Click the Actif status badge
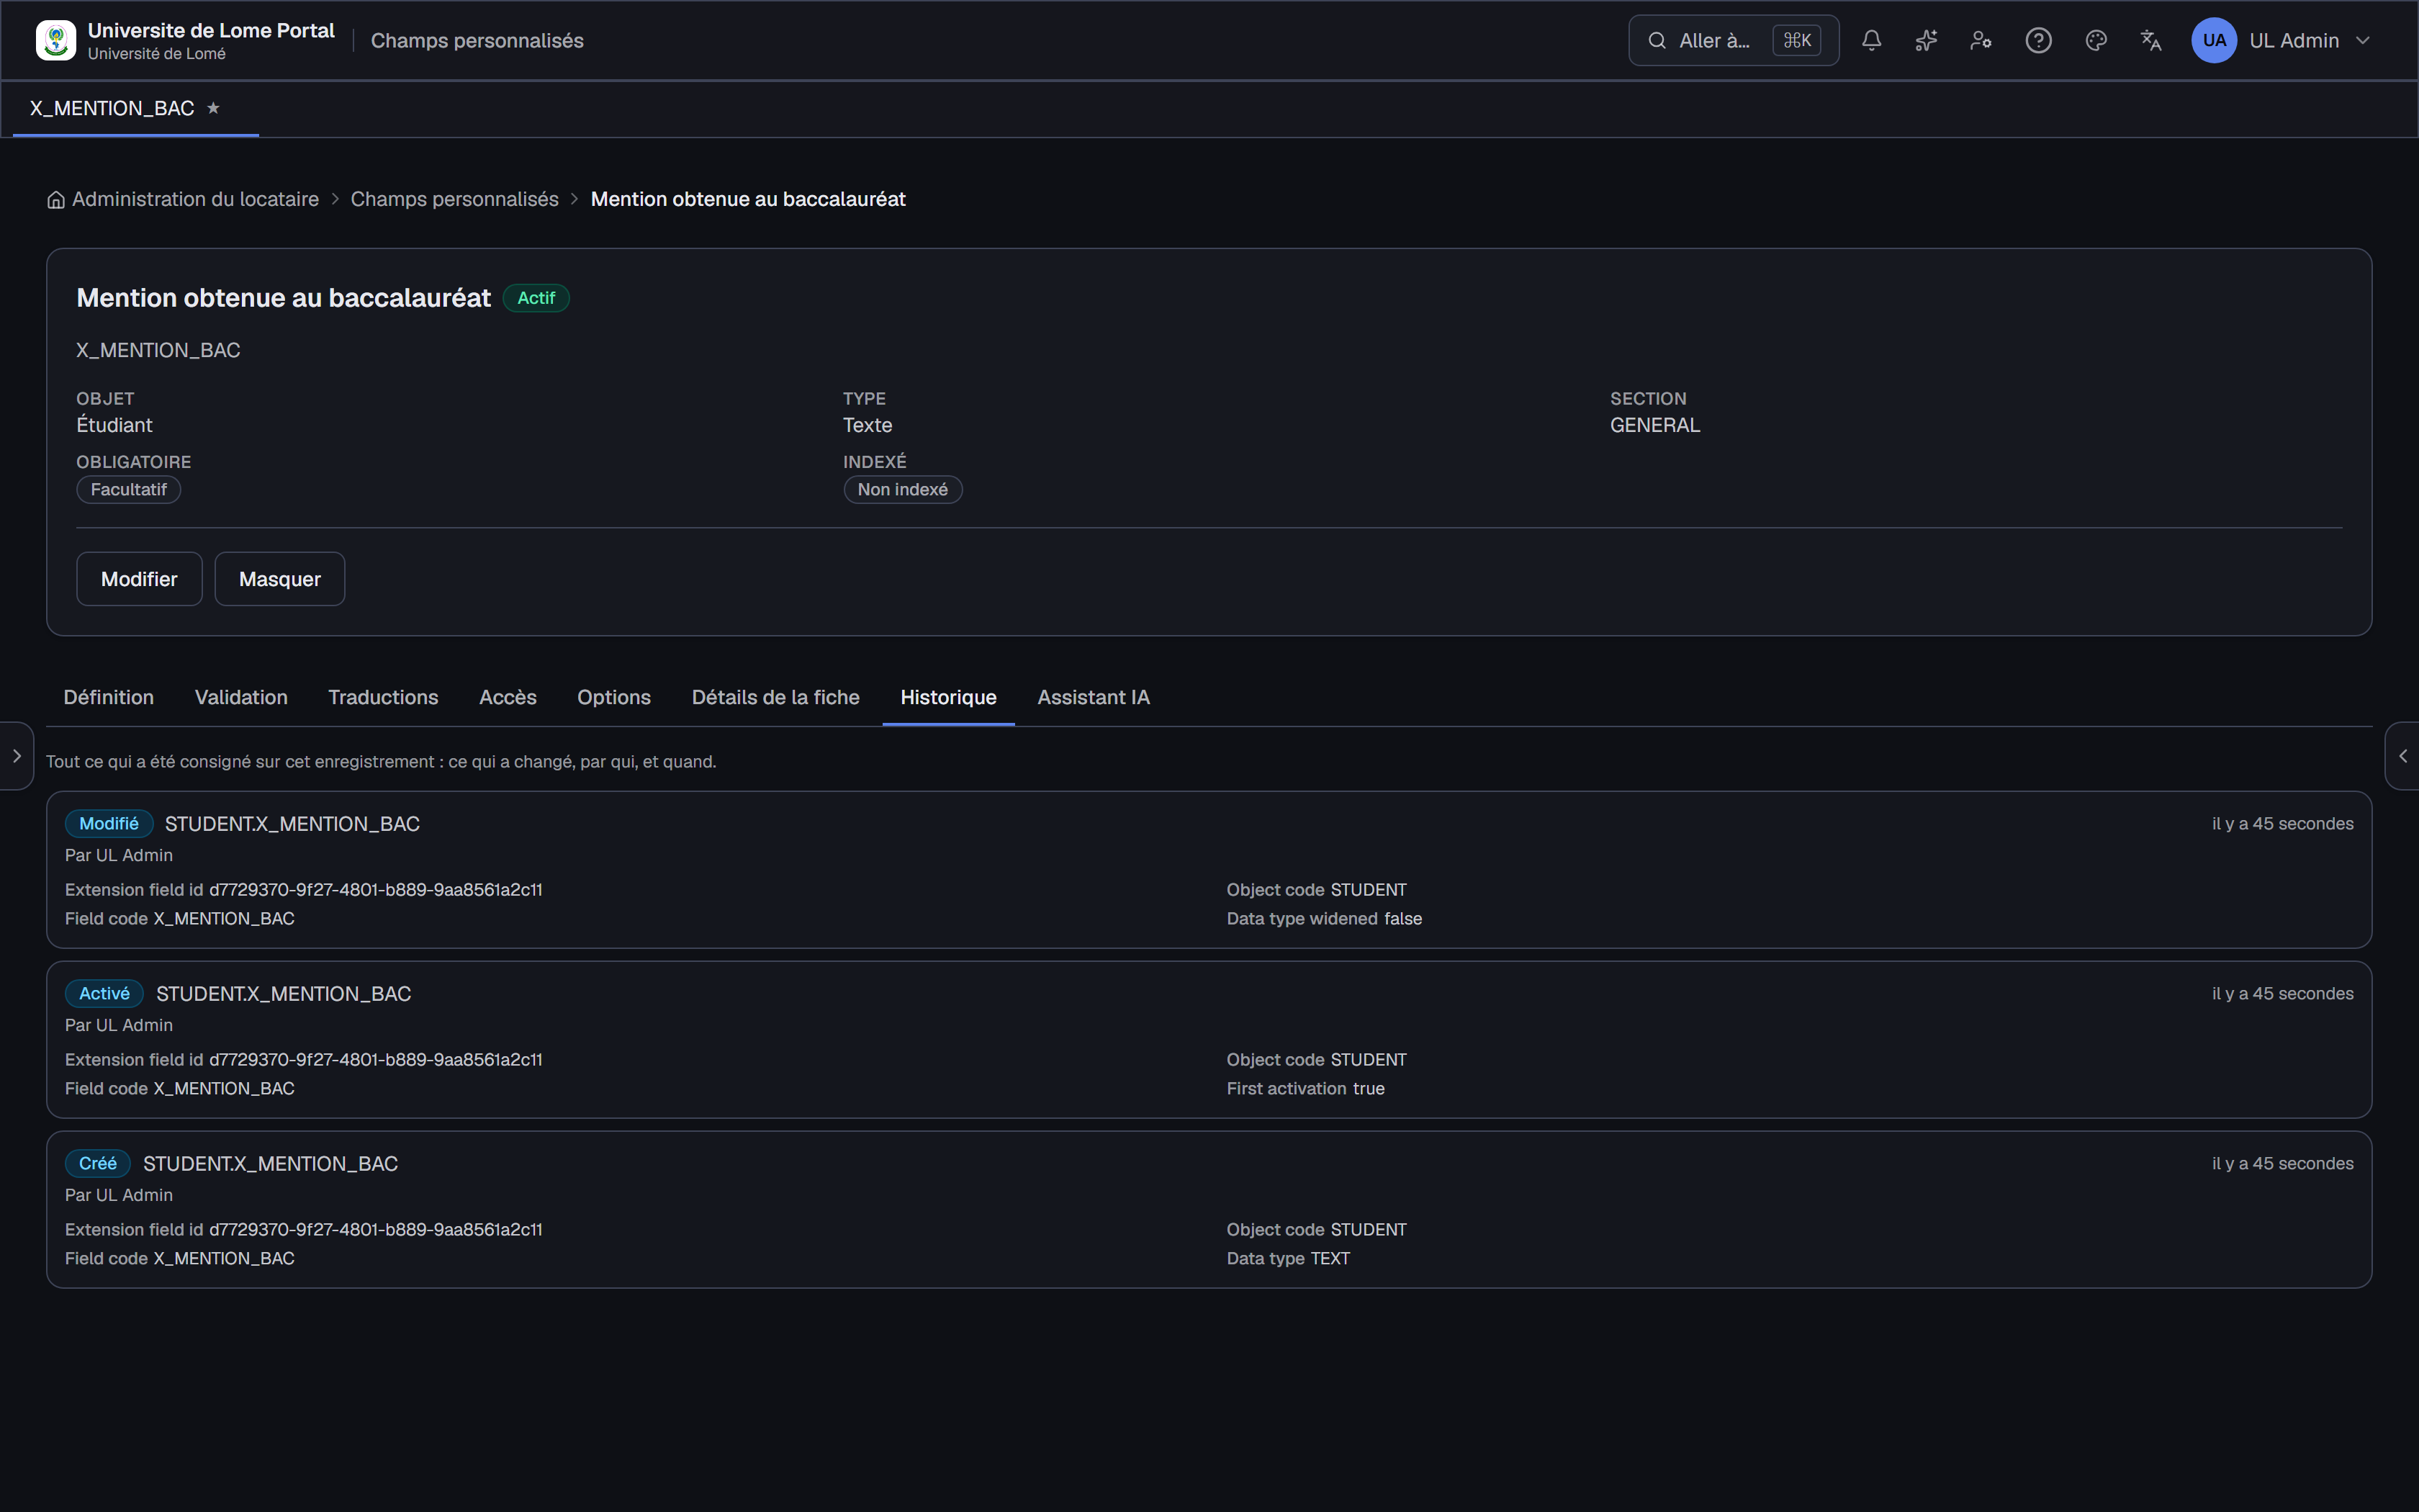This screenshot has width=2419, height=1512. pyautogui.click(x=536, y=298)
